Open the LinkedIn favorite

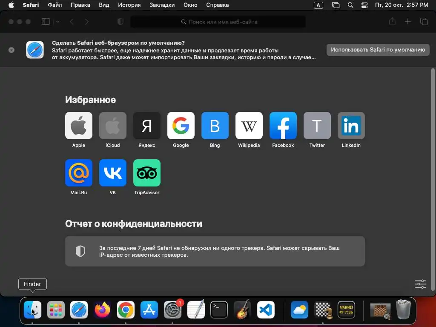pyautogui.click(x=351, y=126)
